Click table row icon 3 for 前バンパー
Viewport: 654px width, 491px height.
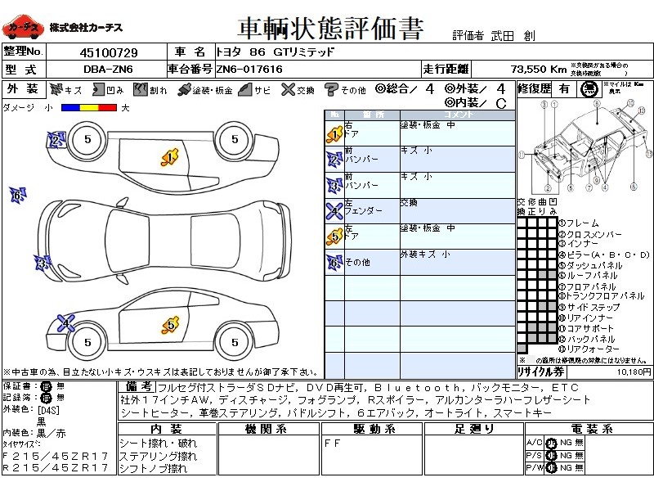point(334,186)
